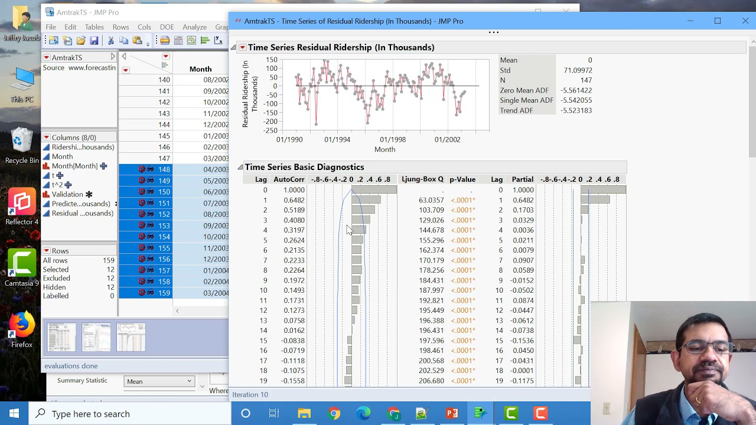Collapse the AmtrakTS table panel arrow
This screenshot has width=756, height=425.
[112, 57]
